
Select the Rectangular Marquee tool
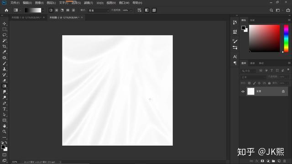click(4, 29)
